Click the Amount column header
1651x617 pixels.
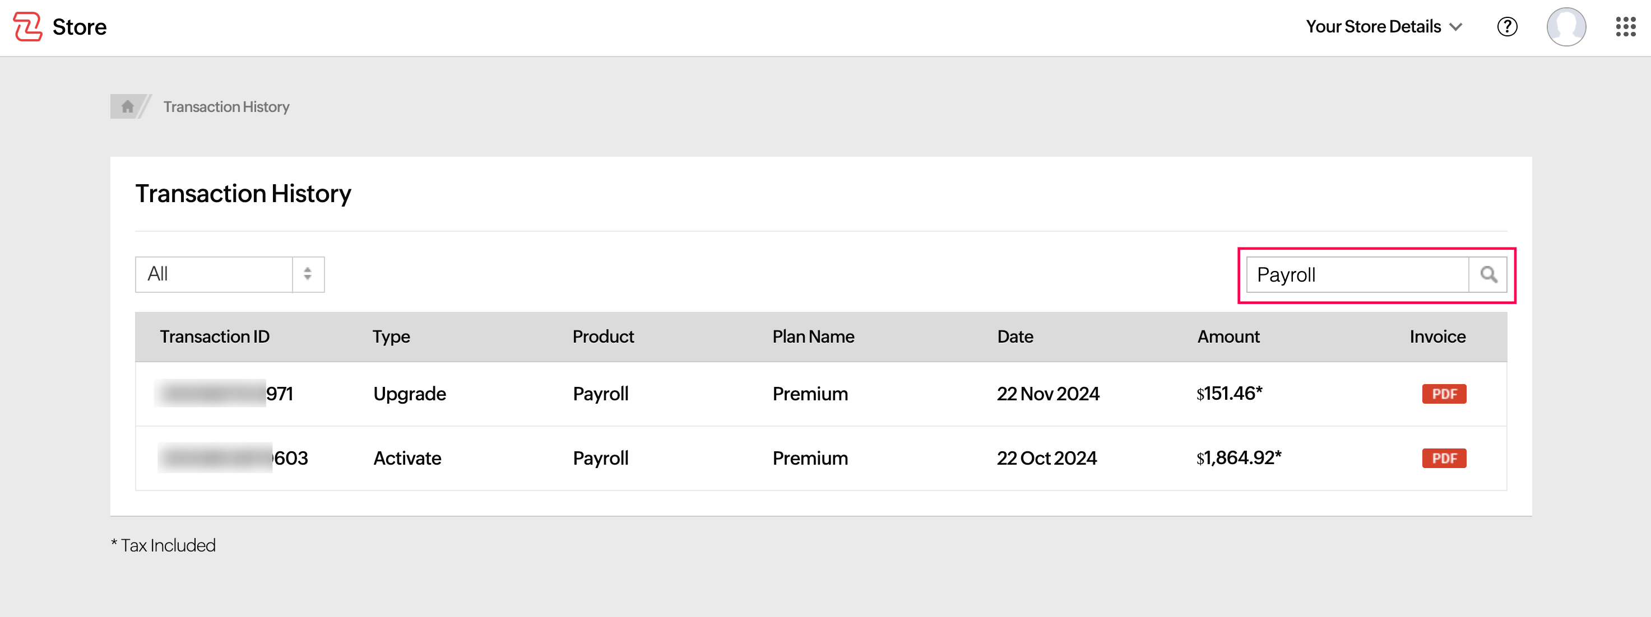pos(1228,336)
